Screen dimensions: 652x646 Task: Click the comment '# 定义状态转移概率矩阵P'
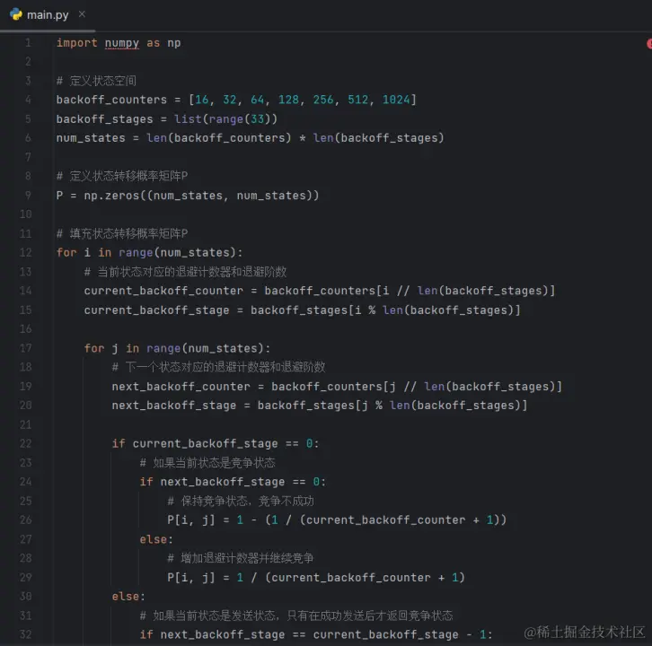tap(122, 176)
